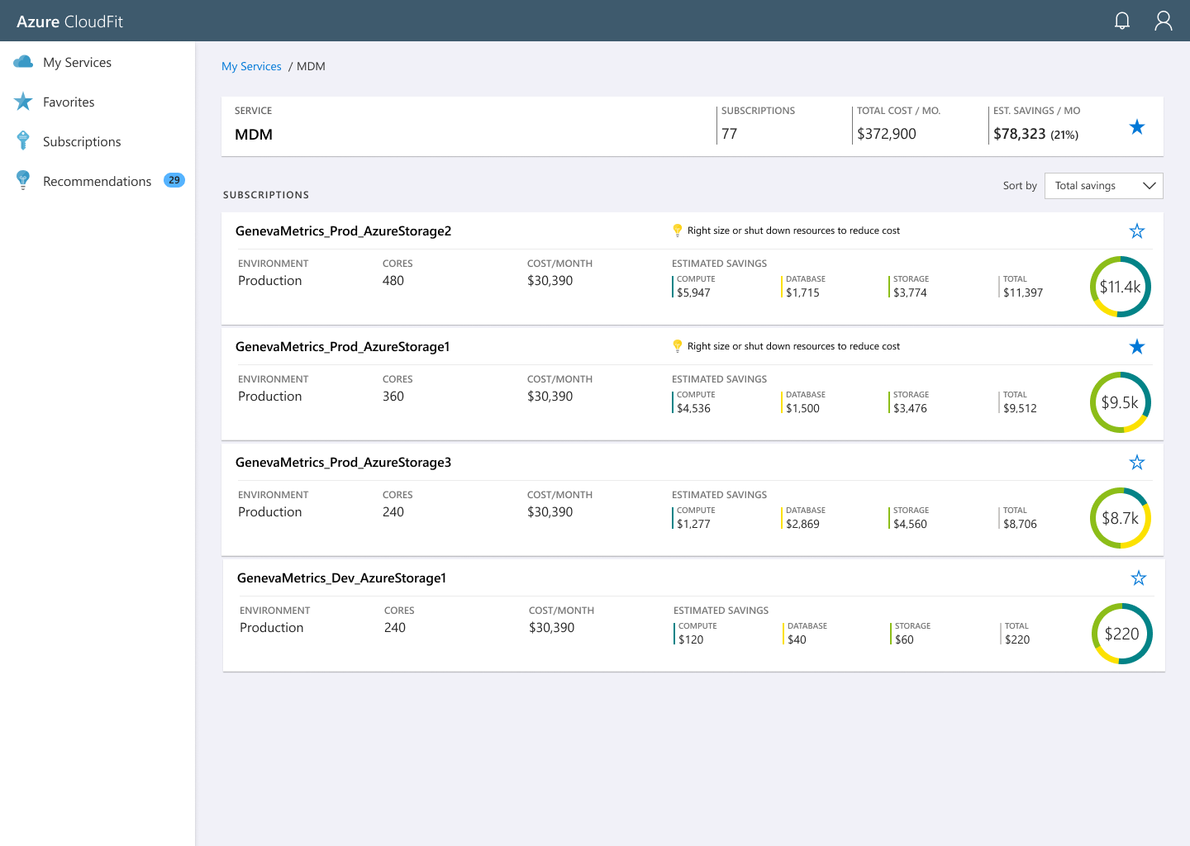Click lightbulb tip icon on GenevaMetrics_Prod_AzureStorage1
Image resolution: width=1190 pixels, height=846 pixels.
tap(678, 346)
